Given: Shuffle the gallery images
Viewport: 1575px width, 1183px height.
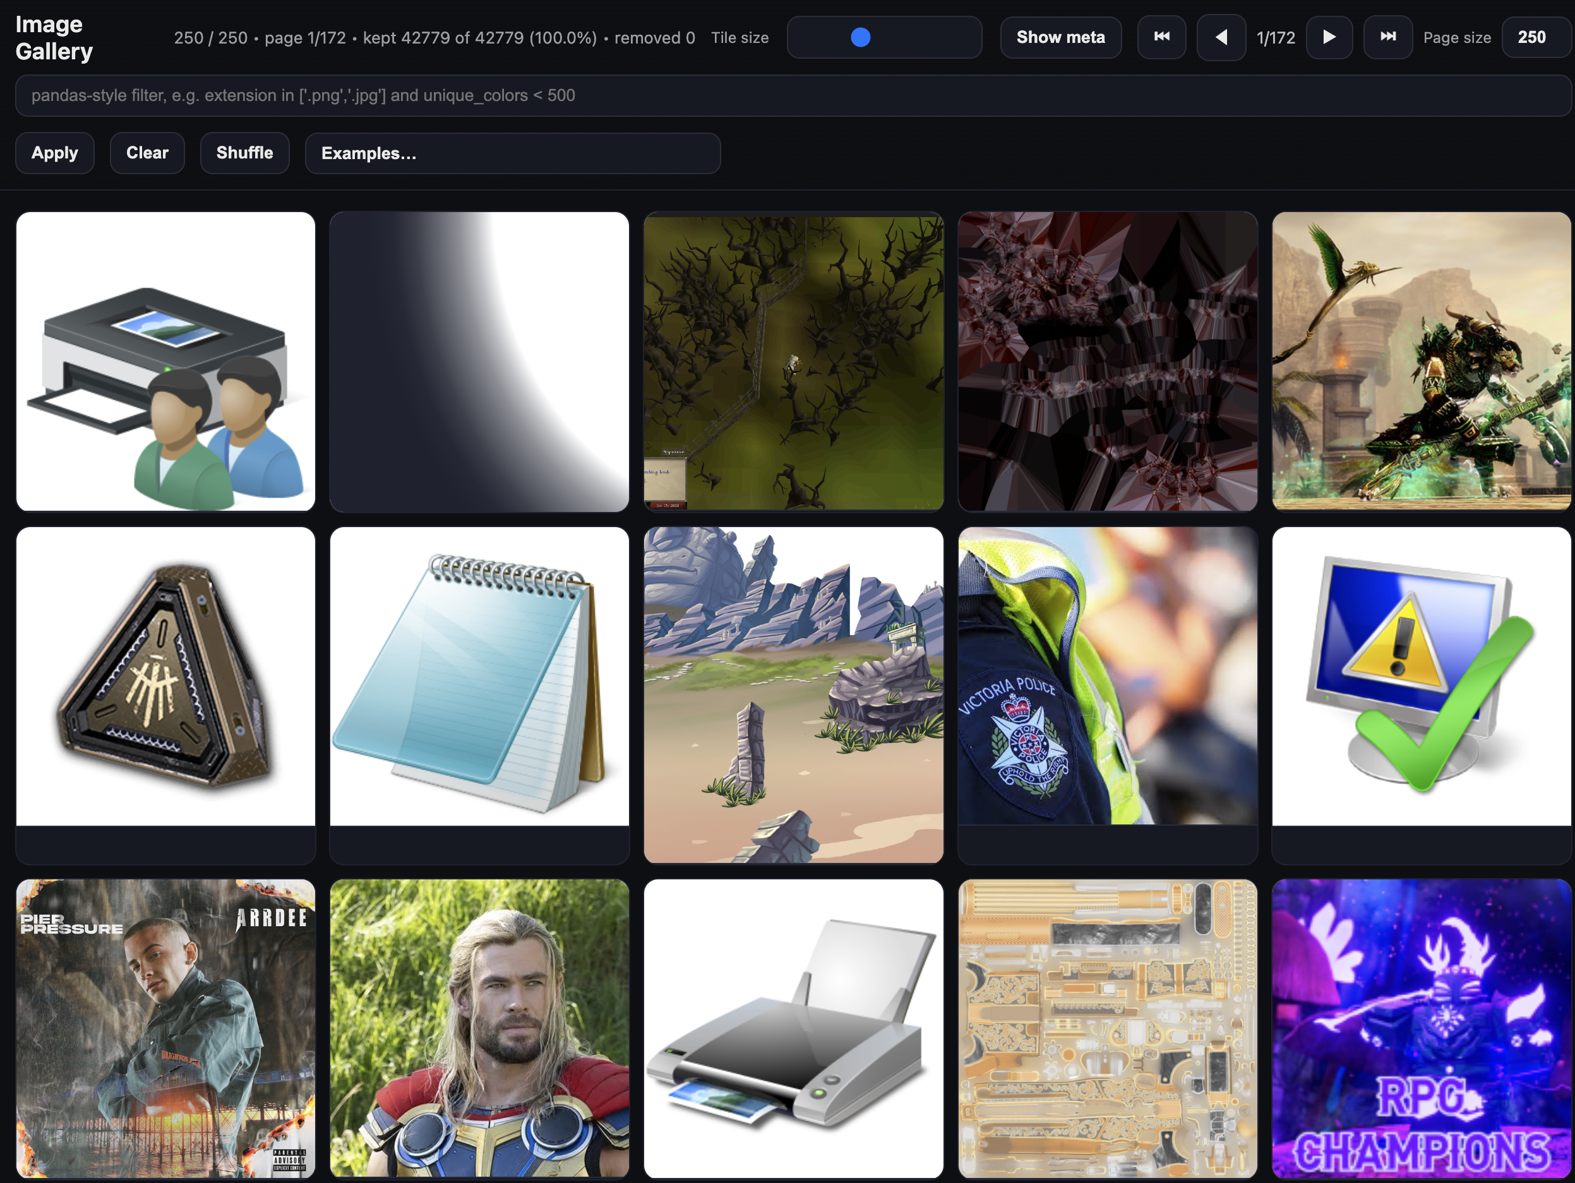Looking at the screenshot, I should (244, 153).
